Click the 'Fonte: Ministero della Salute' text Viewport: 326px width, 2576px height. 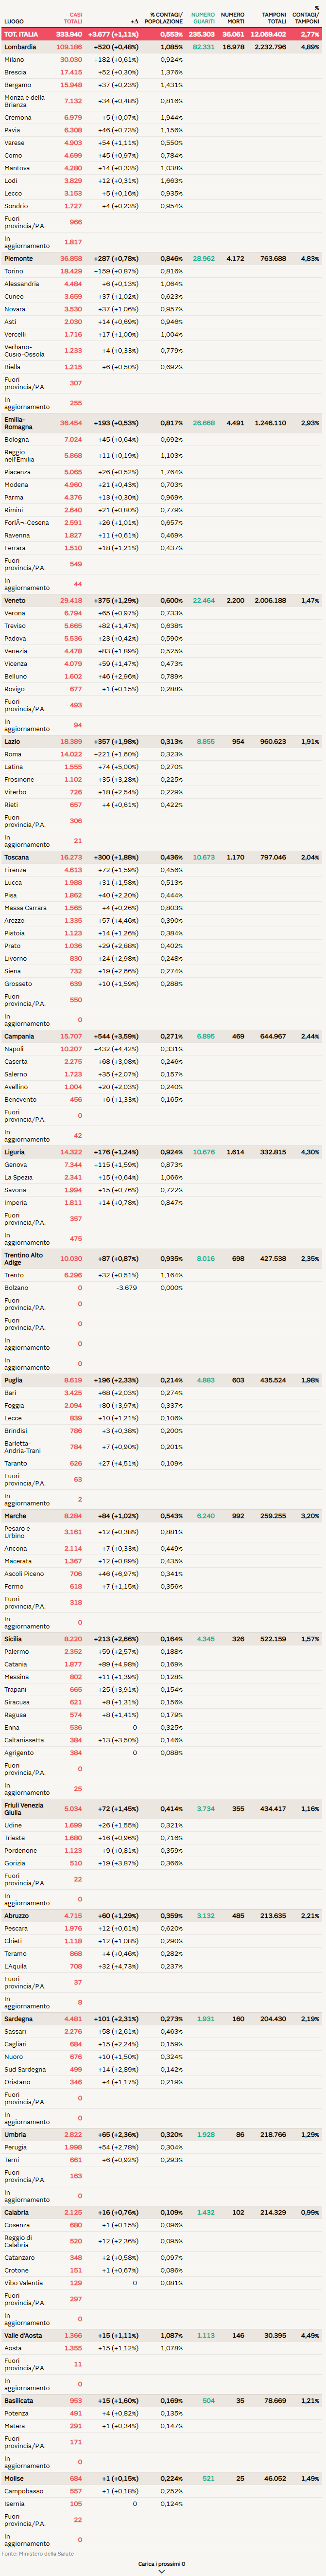coord(38,2554)
